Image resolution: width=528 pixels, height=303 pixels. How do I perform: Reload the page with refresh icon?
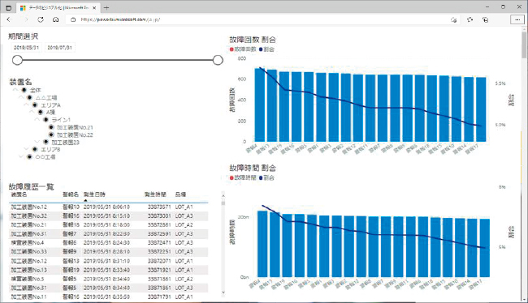pyautogui.click(x=41, y=19)
